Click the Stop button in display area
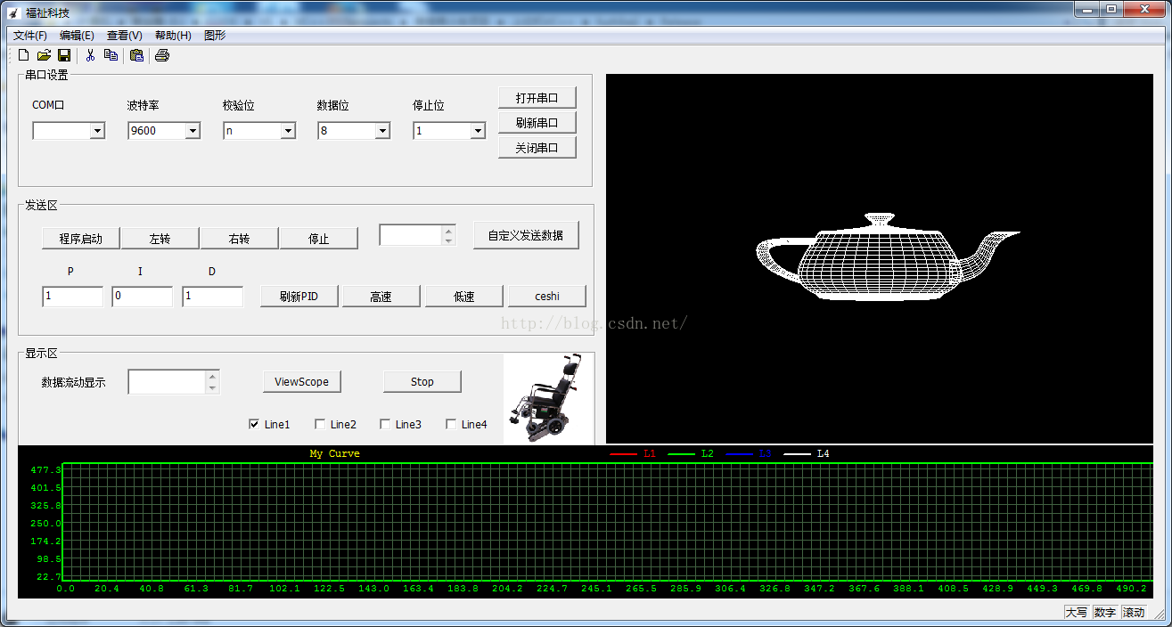1172x627 pixels. [422, 381]
